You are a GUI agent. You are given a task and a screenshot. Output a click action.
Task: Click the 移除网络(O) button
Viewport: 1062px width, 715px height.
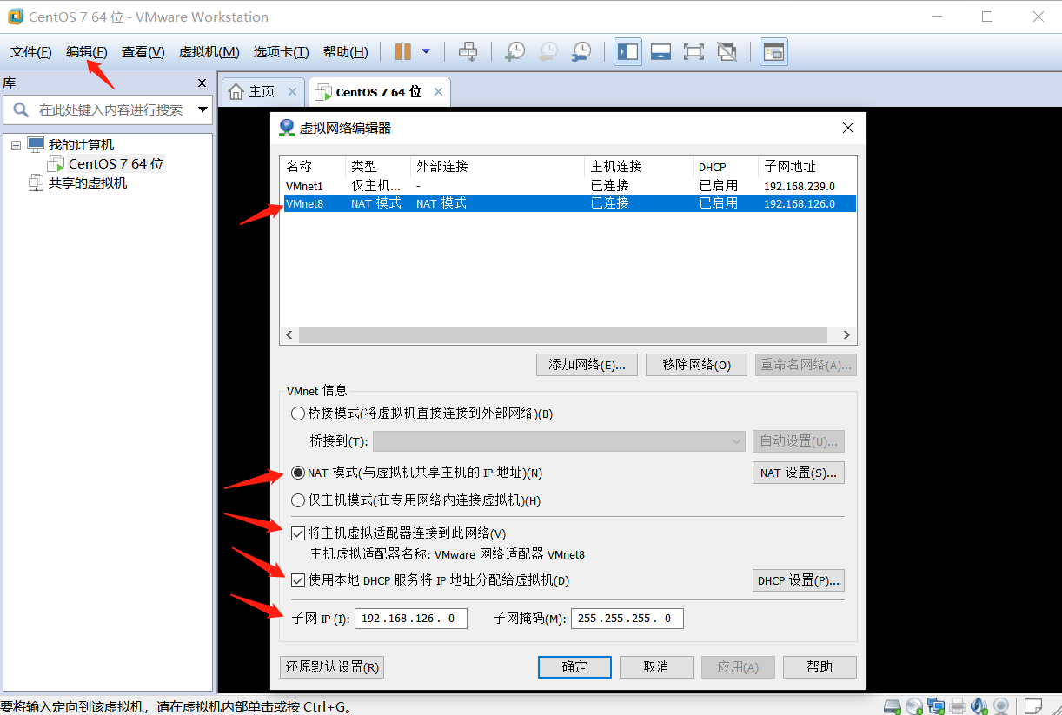(x=696, y=365)
